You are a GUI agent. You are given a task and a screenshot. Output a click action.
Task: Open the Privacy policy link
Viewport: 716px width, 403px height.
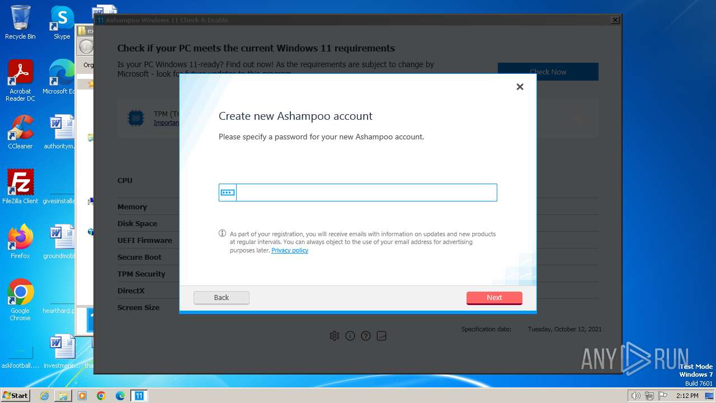click(290, 250)
